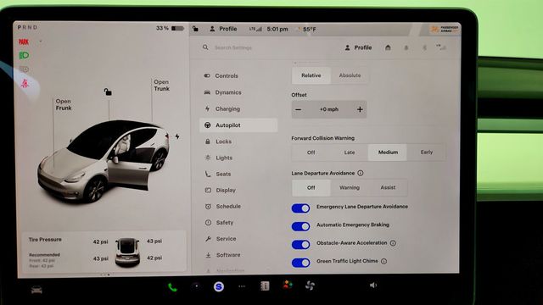543x305 pixels.
Task: Toggle Green Traffic Light Chime switch
Action: [300, 263]
